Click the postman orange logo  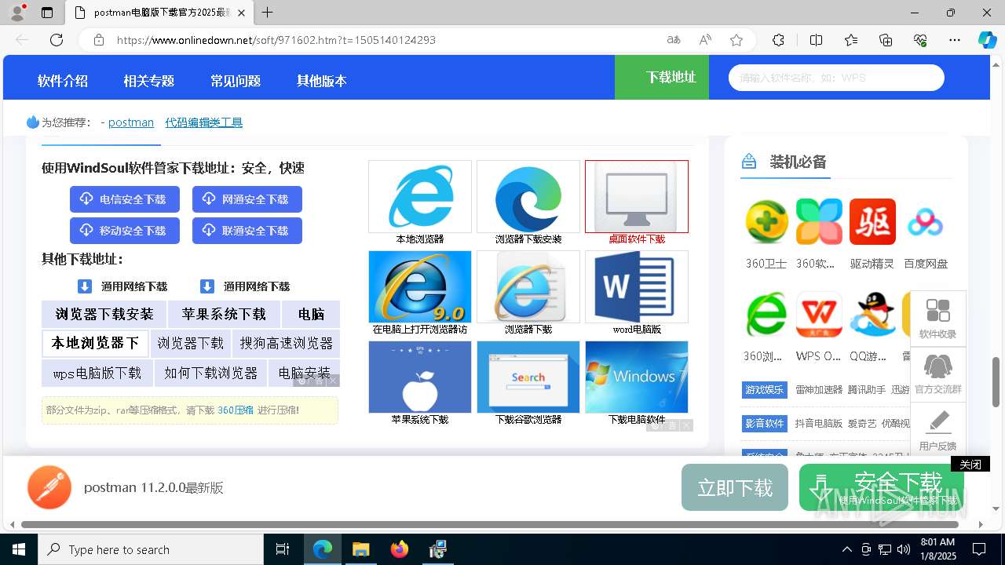[49, 487]
